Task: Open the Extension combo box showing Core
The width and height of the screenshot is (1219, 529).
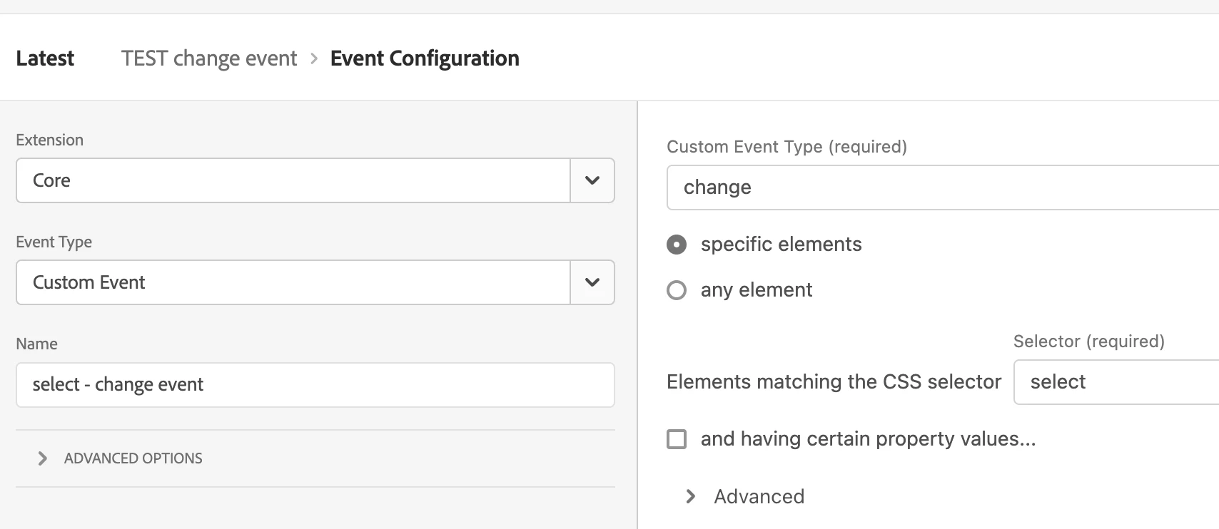Action: coord(293,180)
